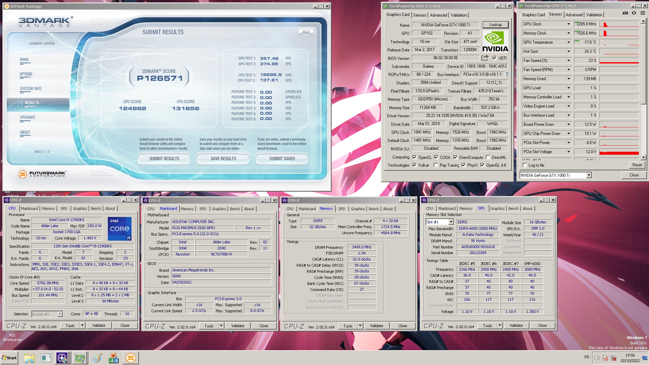The height and width of the screenshot is (365, 649).
Task: Click the Lookup button in GPU-Z
Action: (495, 25)
